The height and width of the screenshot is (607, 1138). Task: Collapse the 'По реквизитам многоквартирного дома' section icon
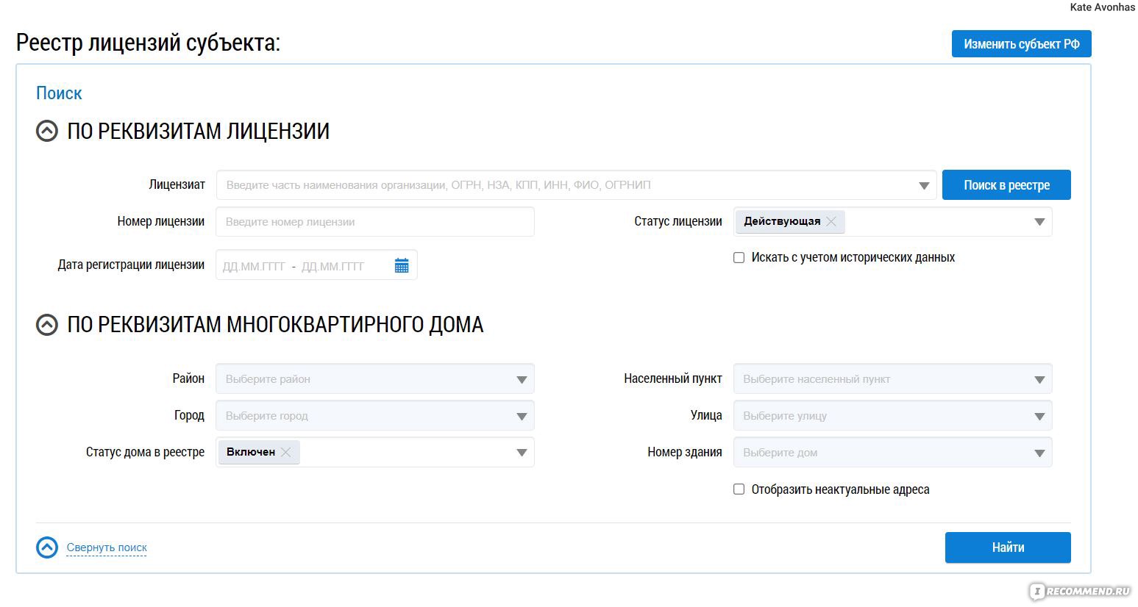47,325
